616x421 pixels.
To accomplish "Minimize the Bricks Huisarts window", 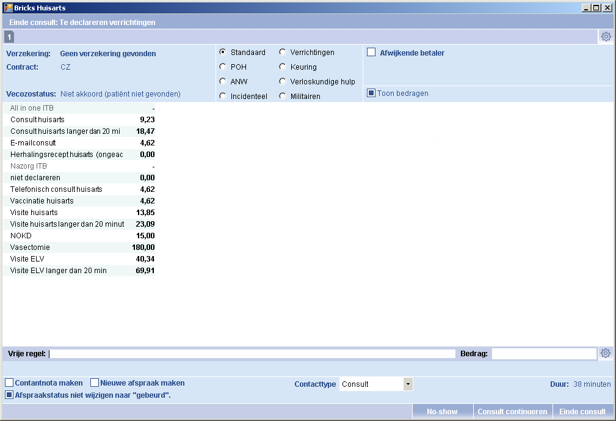I will tap(587, 7).
